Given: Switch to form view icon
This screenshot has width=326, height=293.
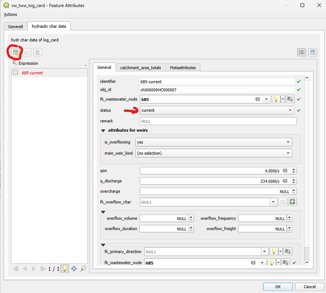Looking at the screenshot, I should tap(301, 53).
